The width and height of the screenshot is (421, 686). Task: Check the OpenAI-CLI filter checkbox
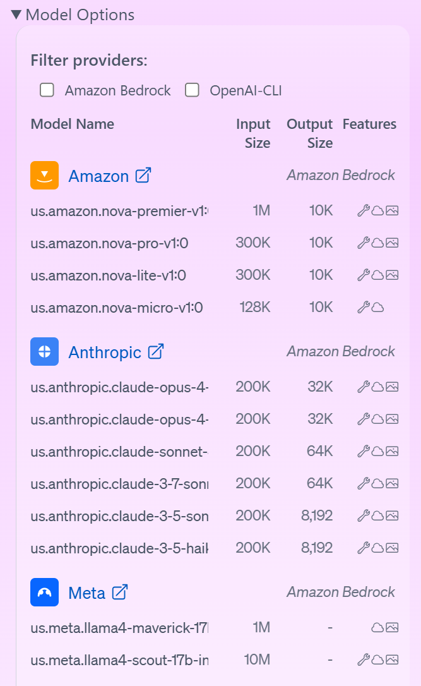(x=192, y=90)
